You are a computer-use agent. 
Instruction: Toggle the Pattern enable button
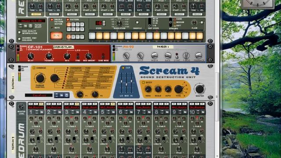click(68, 19)
